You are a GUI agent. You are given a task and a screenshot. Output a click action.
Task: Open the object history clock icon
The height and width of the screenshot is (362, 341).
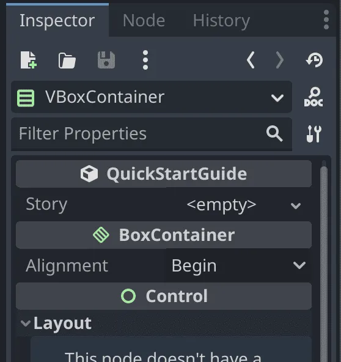point(315,60)
